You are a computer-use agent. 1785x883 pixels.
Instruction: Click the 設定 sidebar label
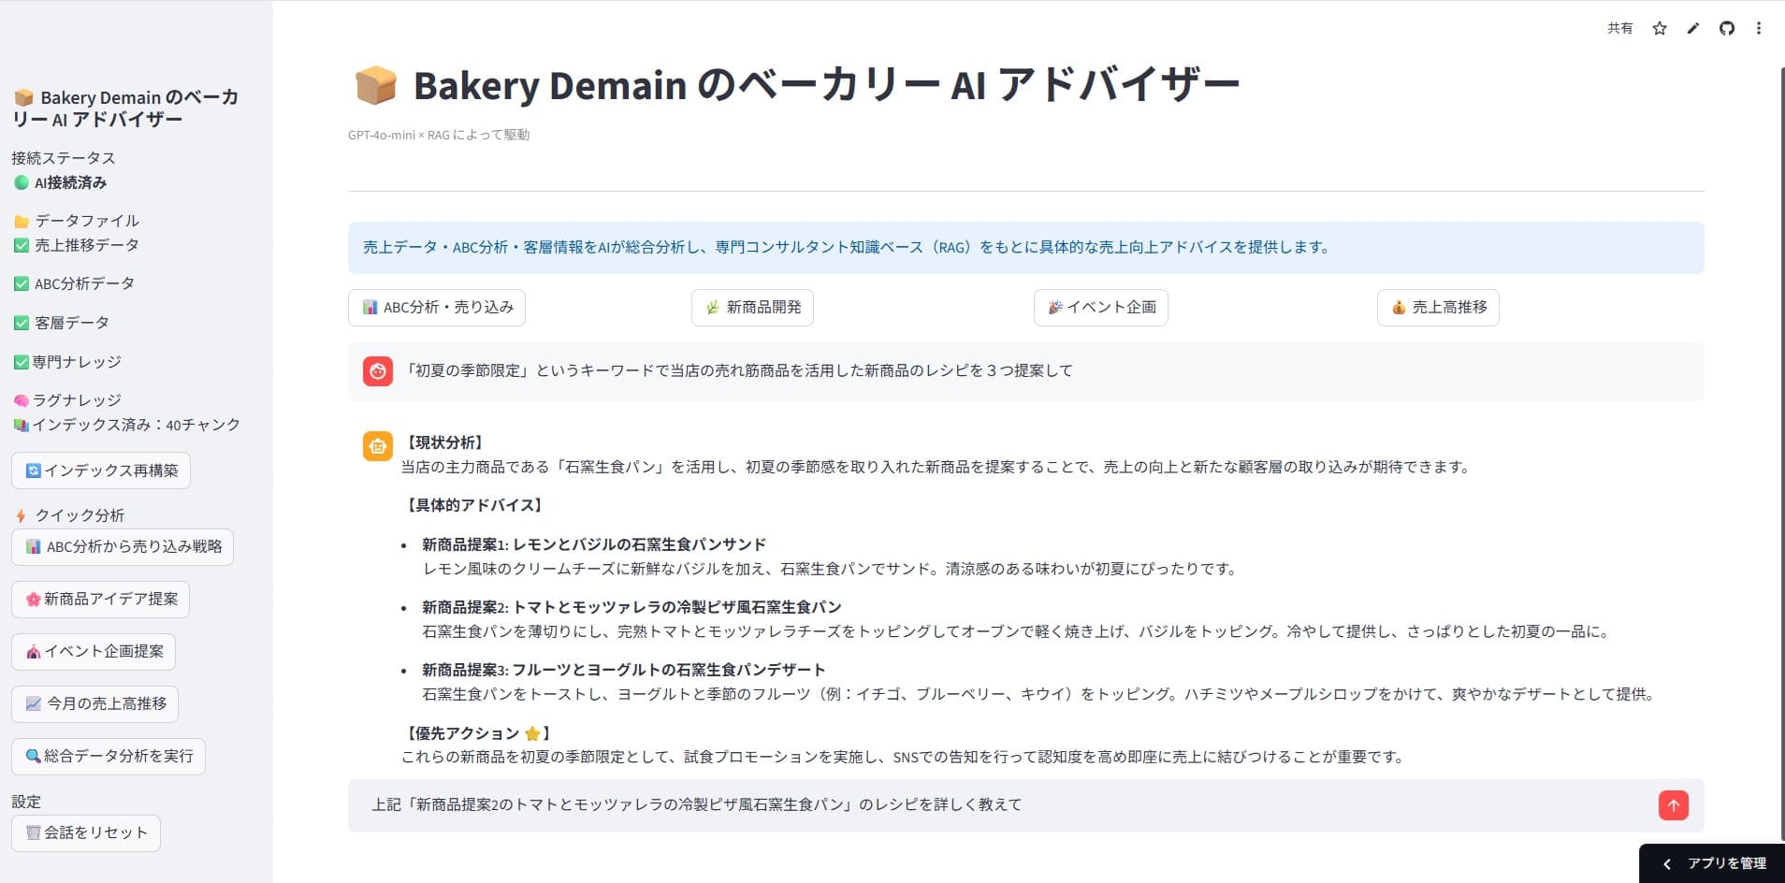[x=26, y=802]
